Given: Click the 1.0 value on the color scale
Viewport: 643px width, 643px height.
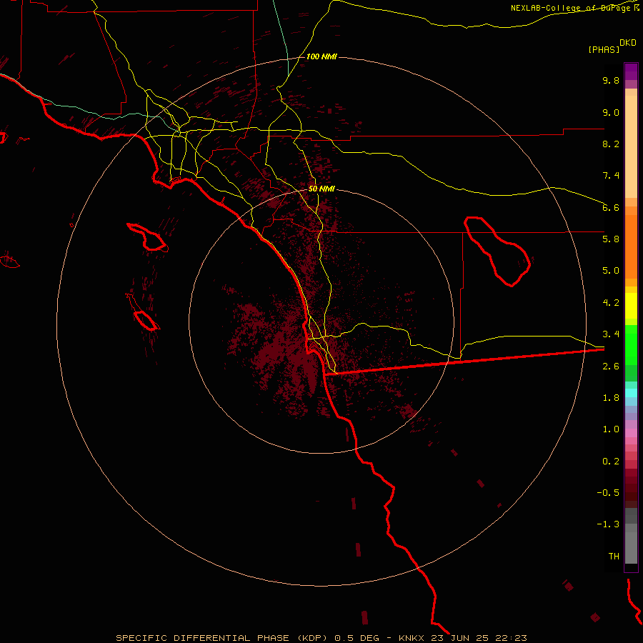Looking at the screenshot, I should [611, 429].
